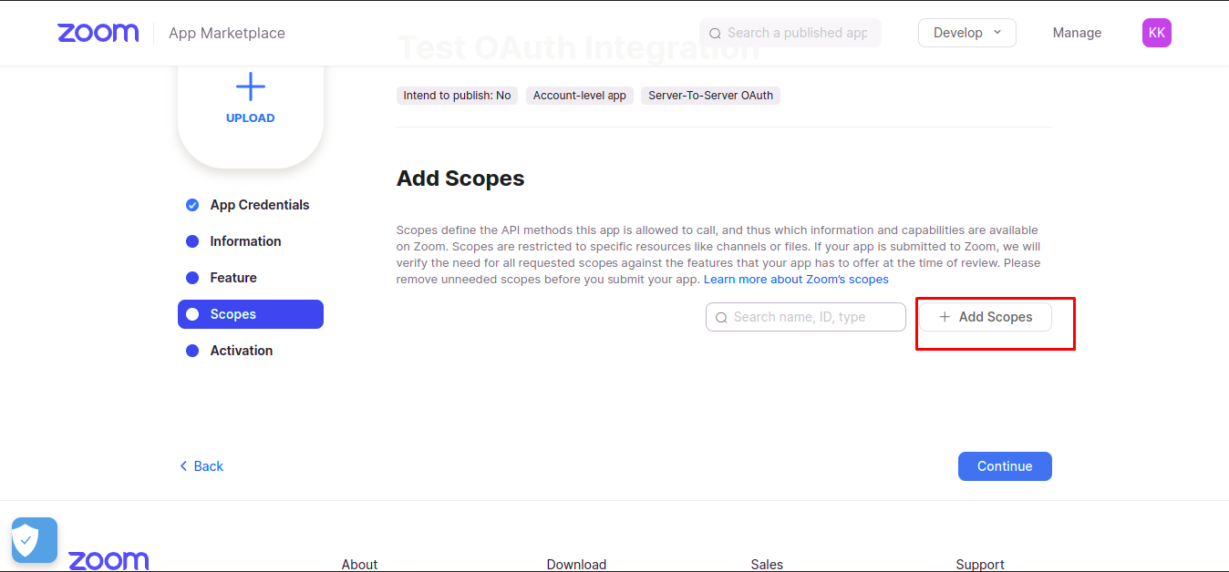Click the Continue button
The image size is (1229, 572).
pos(1005,466)
